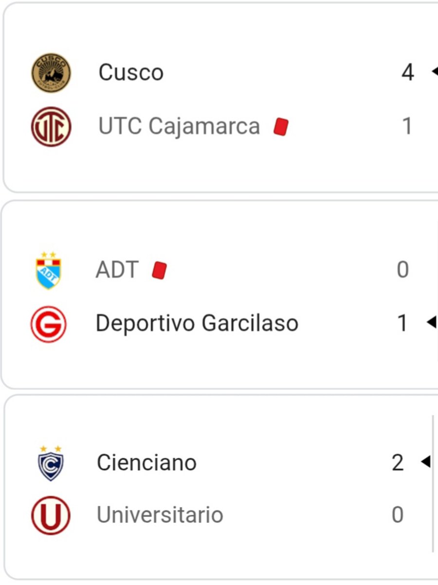The width and height of the screenshot is (438, 585).
Task: Click the UTC Cajamarca club logo
Action: pyautogui.click(x=51, y=127)
